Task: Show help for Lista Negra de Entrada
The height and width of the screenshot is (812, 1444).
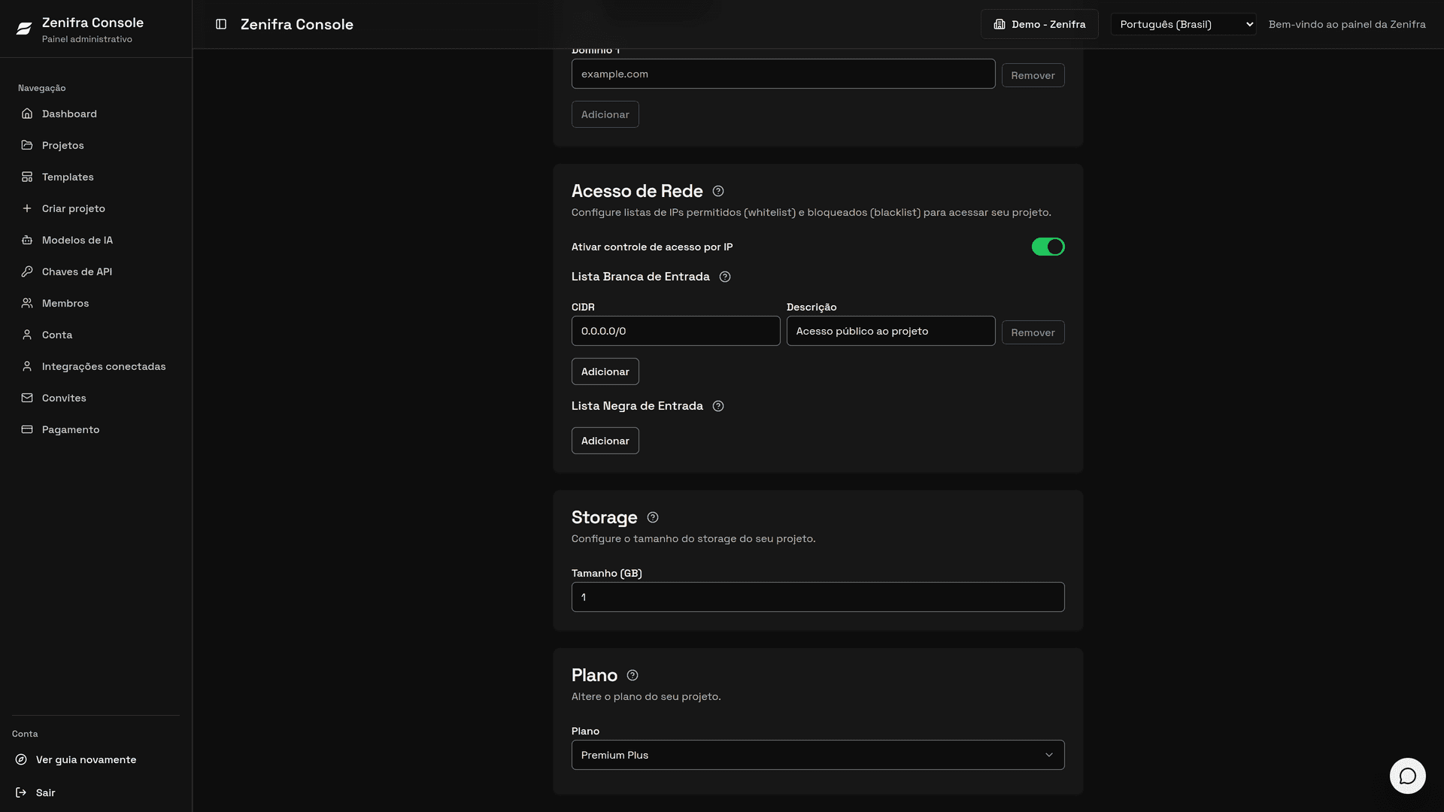Action: [x=718, y=406]
